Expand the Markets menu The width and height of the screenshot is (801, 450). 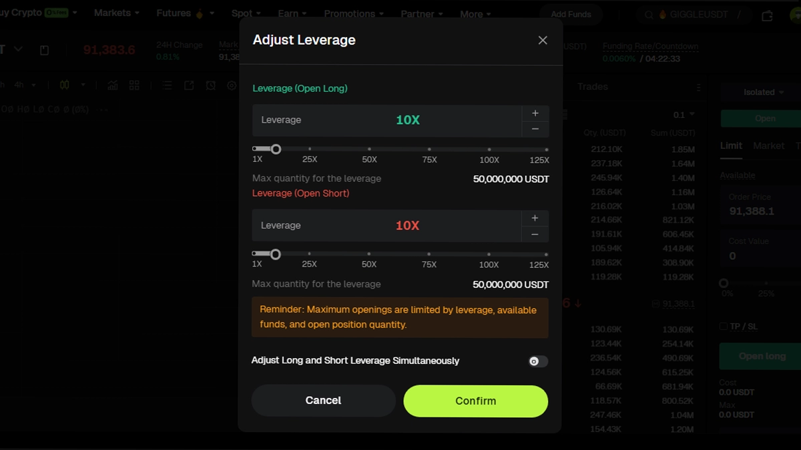pyautogui.click(x=116, y=13)
